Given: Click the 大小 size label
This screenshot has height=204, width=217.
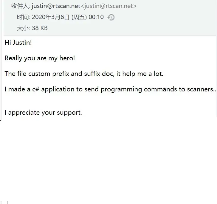Looking at the screenshot, I should coord(23,28).
